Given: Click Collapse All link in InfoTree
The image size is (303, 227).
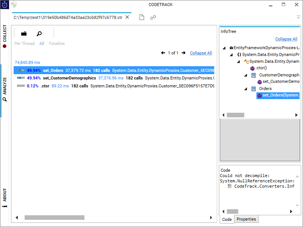Looking at the screenshot, I should click(286, 39).
